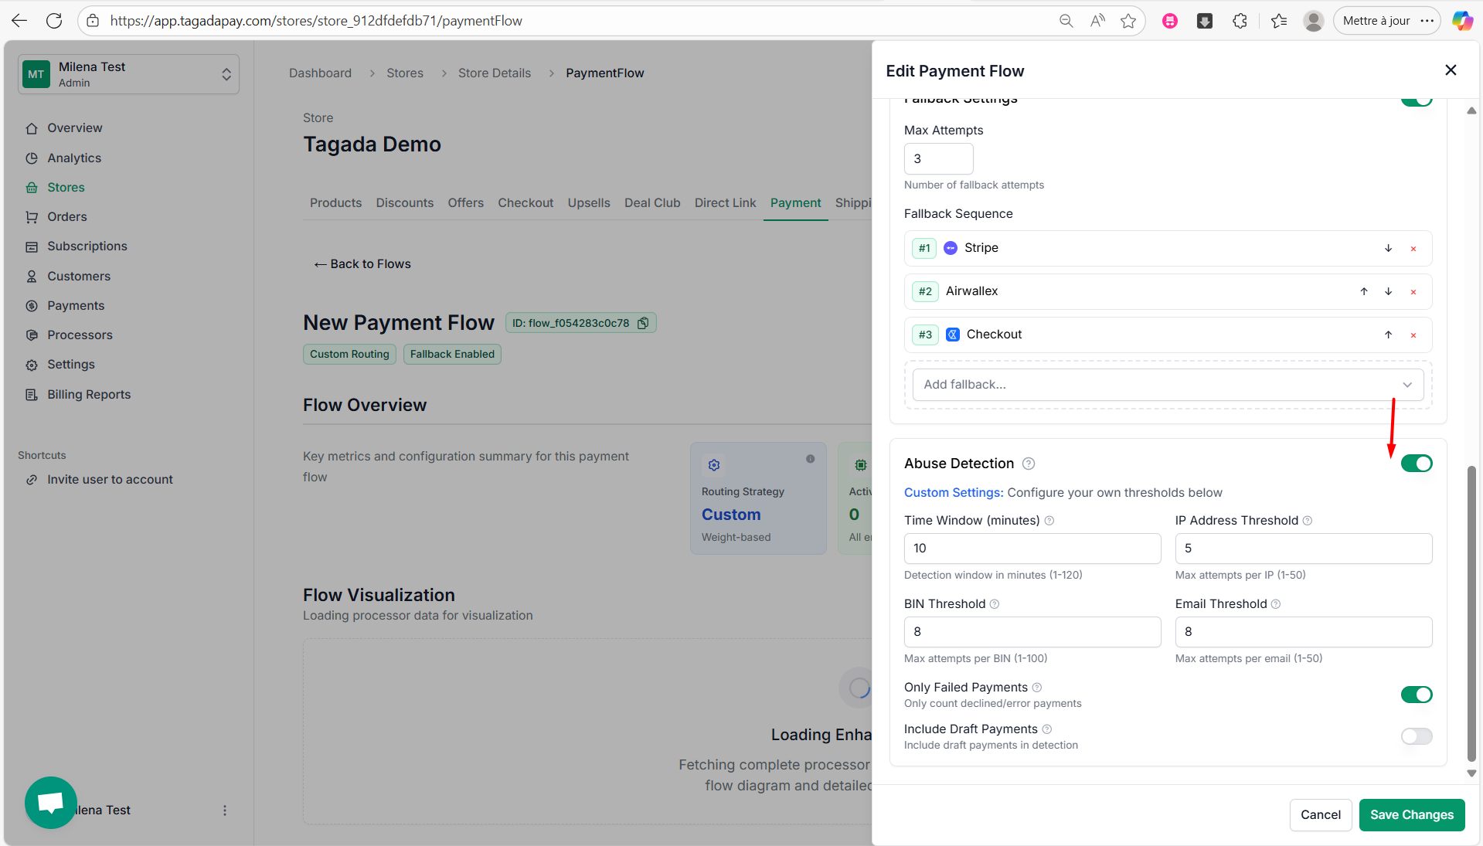Move Stripe down in fallback sequence

[1388, 248]
